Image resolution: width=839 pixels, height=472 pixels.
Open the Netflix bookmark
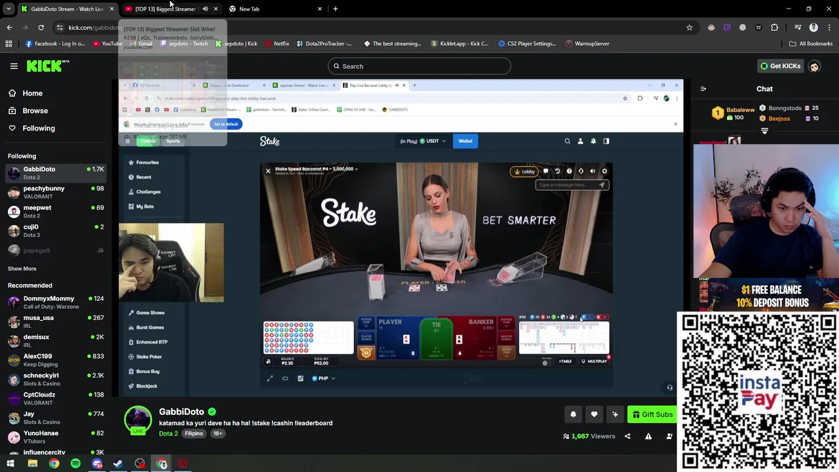click(x=277, y=44)
